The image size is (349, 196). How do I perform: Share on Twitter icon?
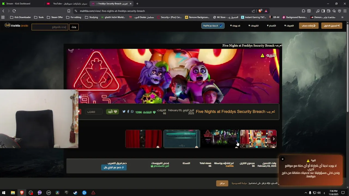[124, 112]
